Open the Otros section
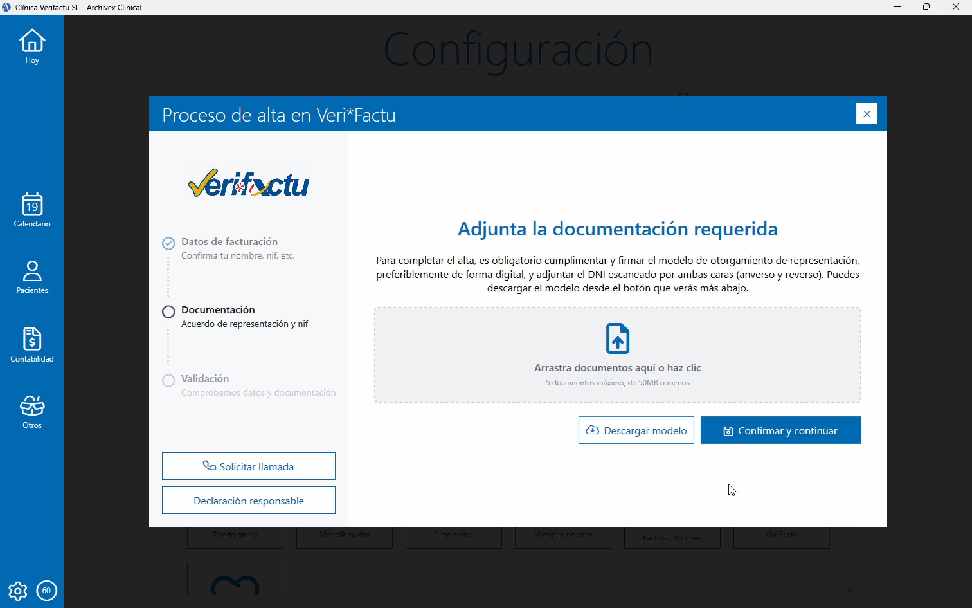 pyautogui.click(x=32, y=411)
